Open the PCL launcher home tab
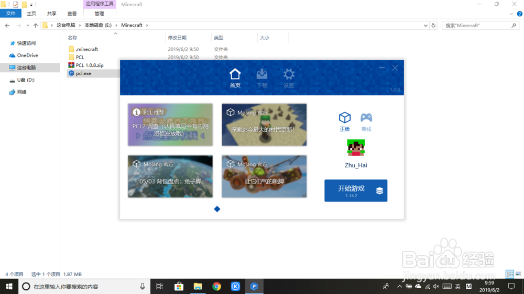 [x=235, y=78]
